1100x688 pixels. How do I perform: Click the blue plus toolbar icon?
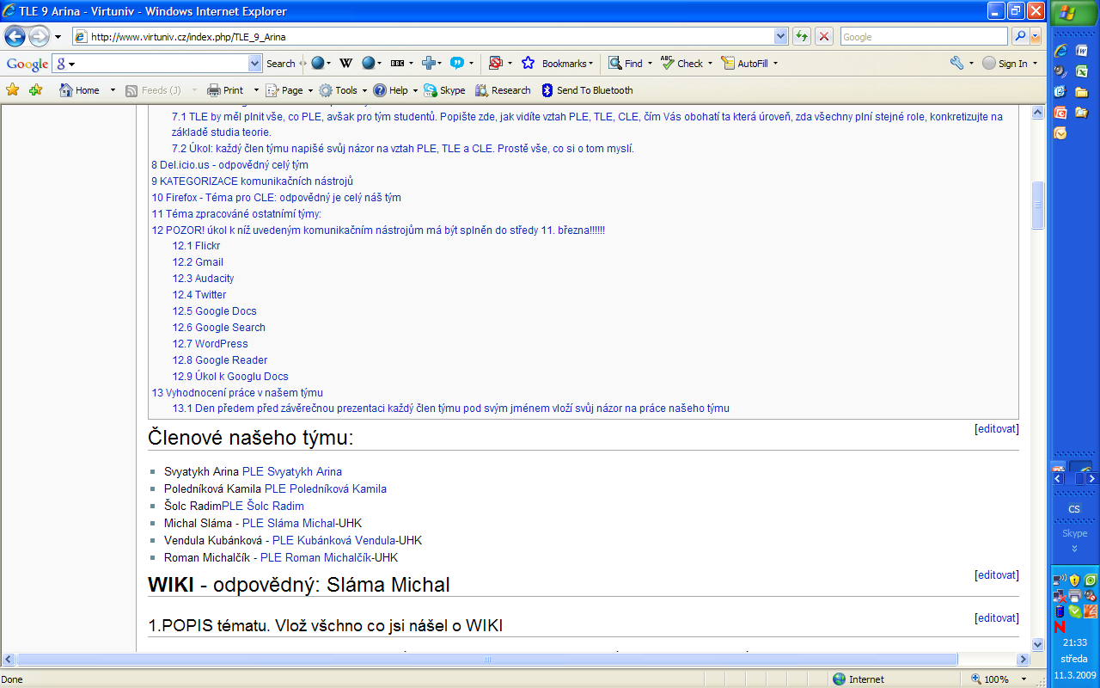(429, 64)
